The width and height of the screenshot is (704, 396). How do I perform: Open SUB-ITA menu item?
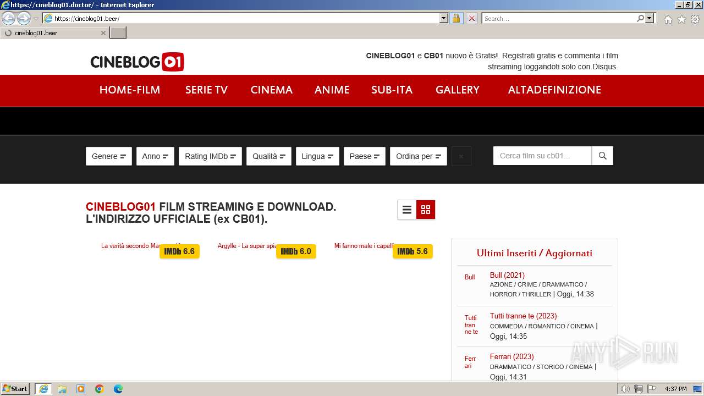pos(392,90)
